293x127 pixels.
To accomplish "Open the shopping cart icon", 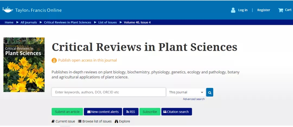I will (x=281, y=10).
